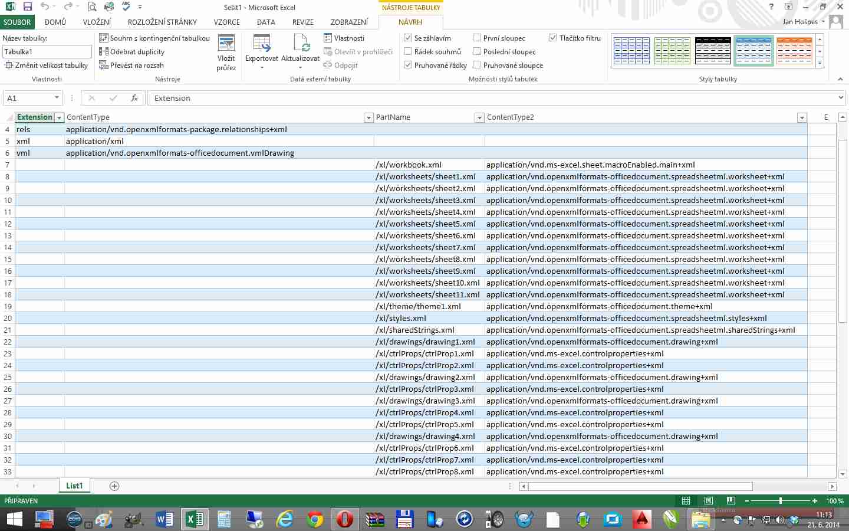Toggle the Tlačítko filtru checkbox

pyautogui.click(x=552, y=38)
